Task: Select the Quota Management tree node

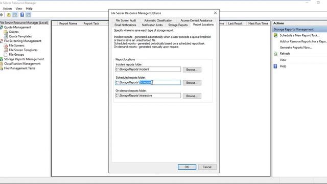Action: coord(17,27)
